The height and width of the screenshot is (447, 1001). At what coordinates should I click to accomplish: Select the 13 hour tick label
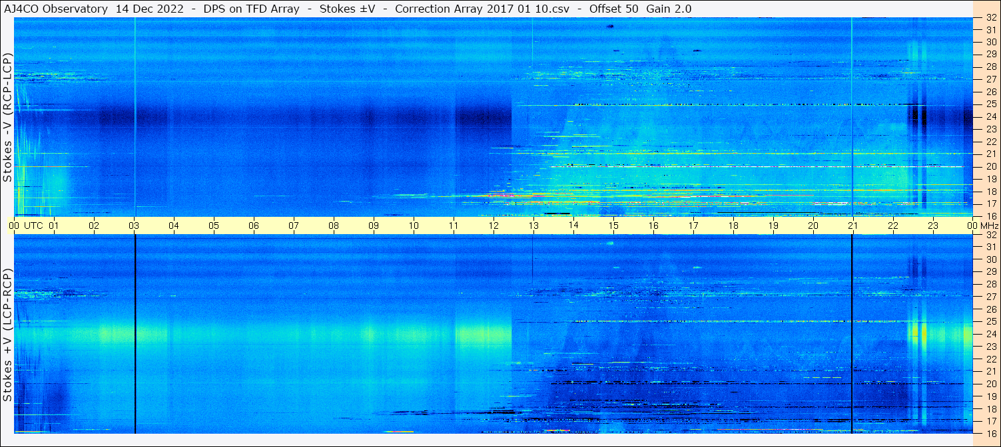point(533,225)
